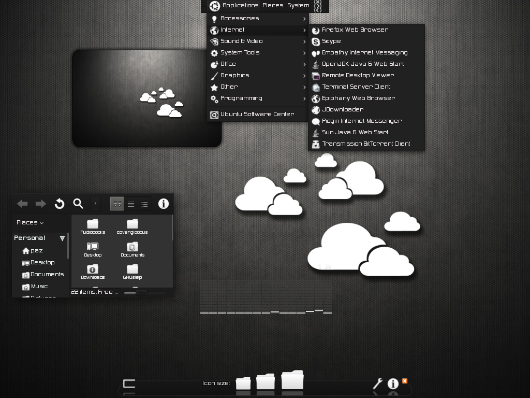Select Desktop in the Places sidebar

tap(38, 263)
